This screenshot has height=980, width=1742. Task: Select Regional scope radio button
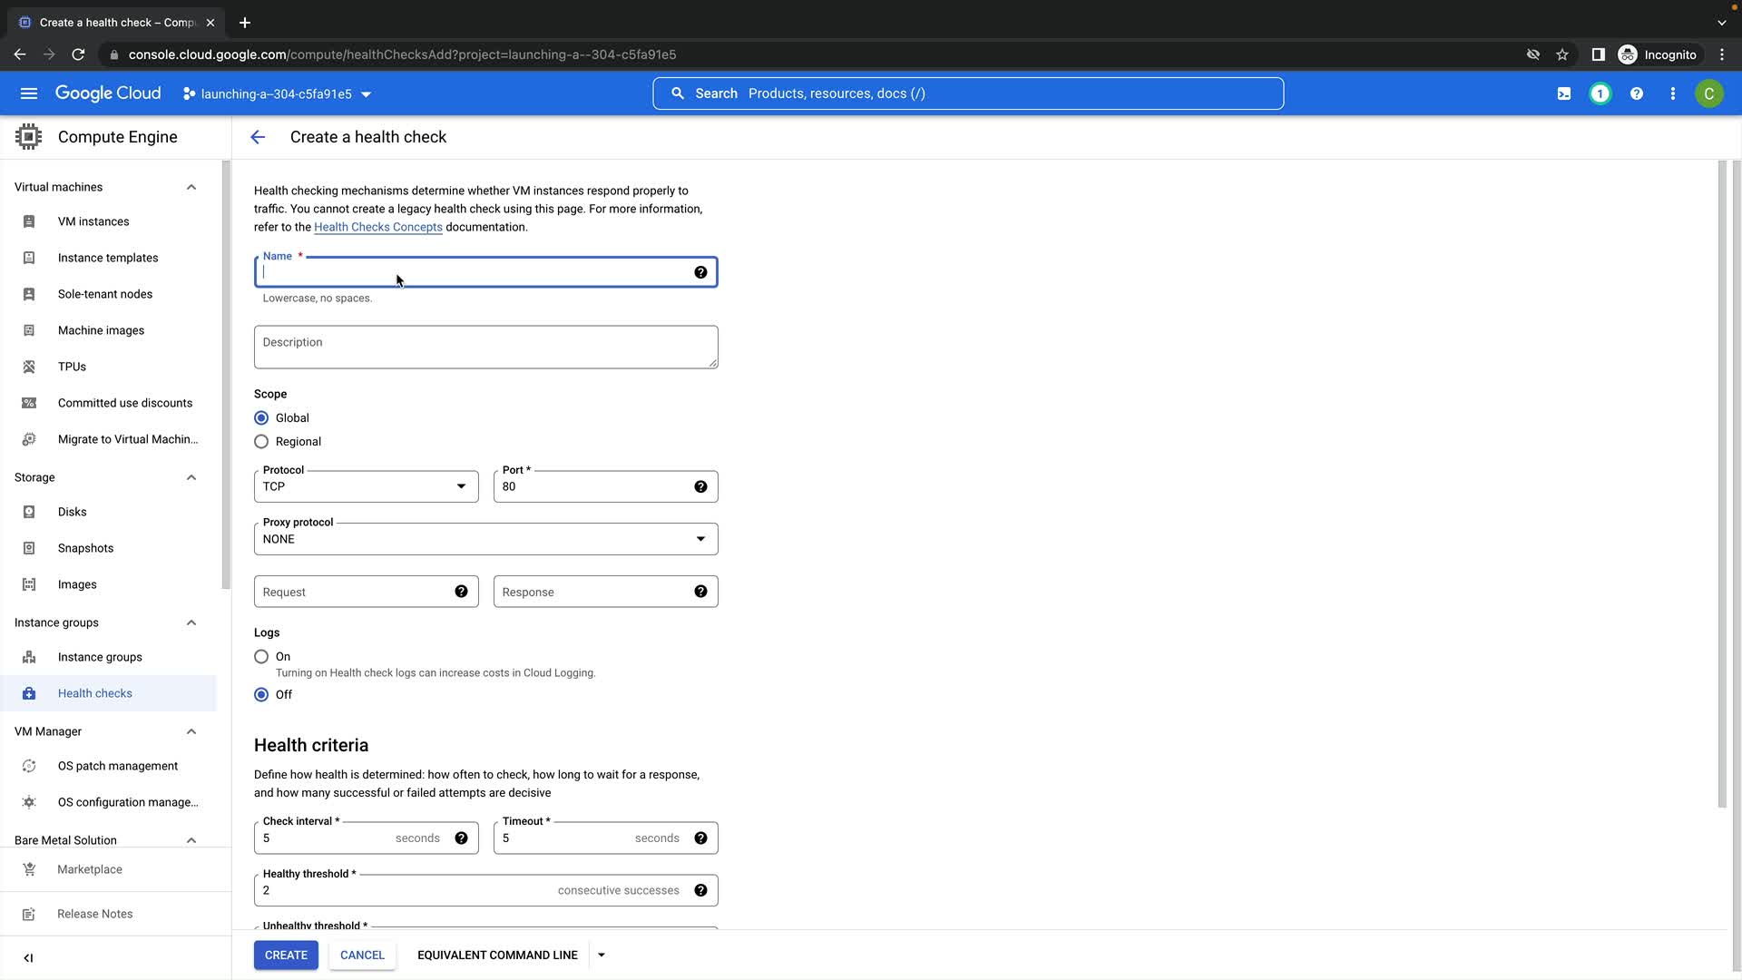tap(261, 442)
